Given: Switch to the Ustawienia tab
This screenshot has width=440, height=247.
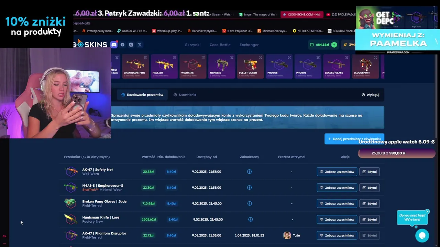Looking at the screenshot, I should (185, 95).
